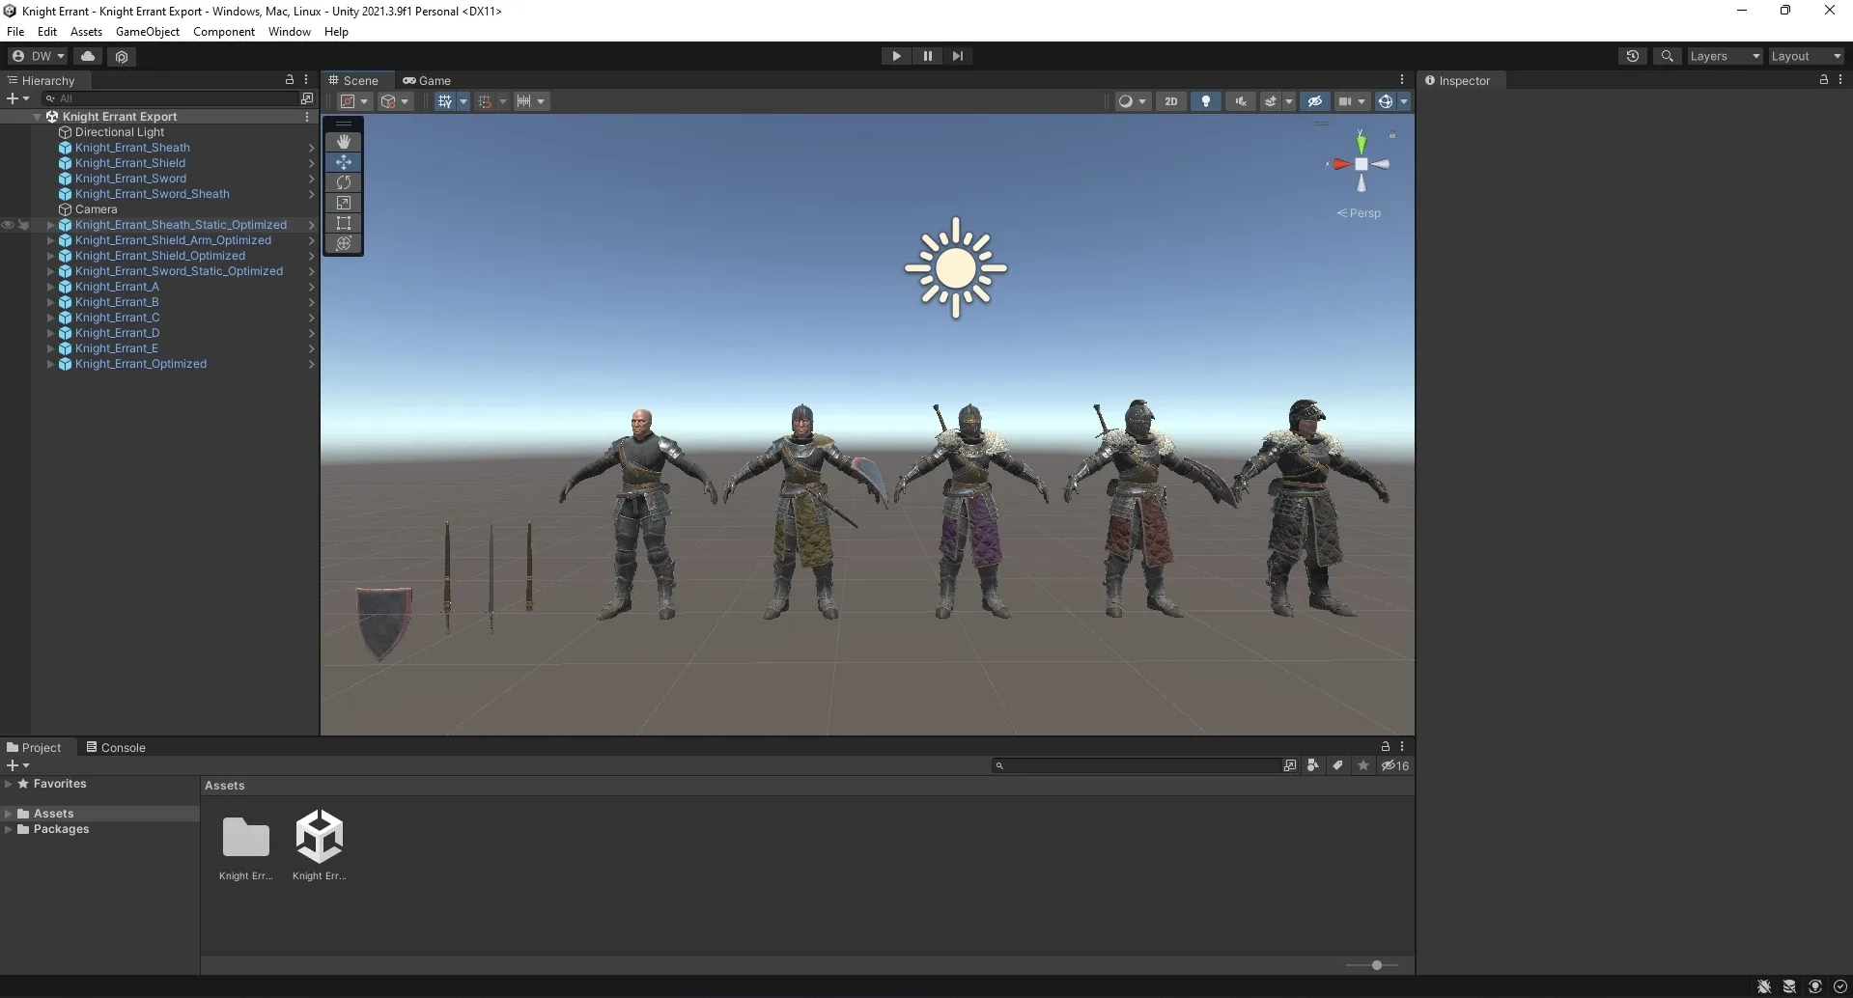
Task: Toggle 2D scene view mode
Action: [1171, 101]
